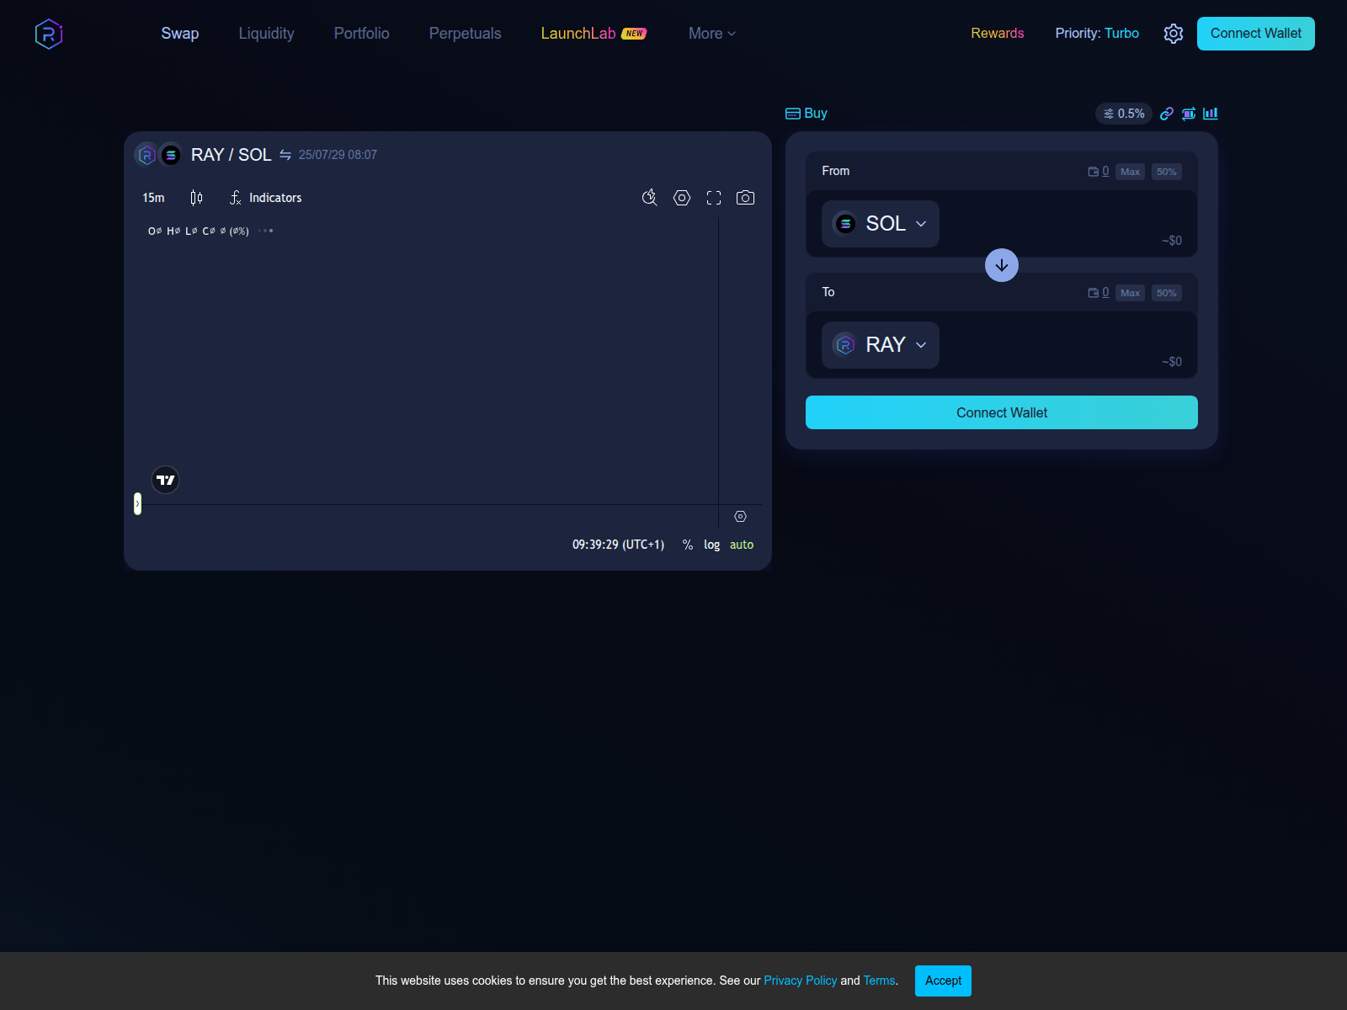Flip the RAY / SOL pair arrows
Screen dimensions: 1347x1010
[285, 155]
